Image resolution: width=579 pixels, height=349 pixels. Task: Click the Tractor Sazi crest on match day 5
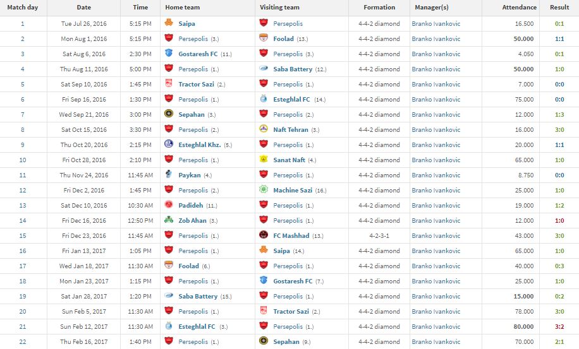coord(169,83)
